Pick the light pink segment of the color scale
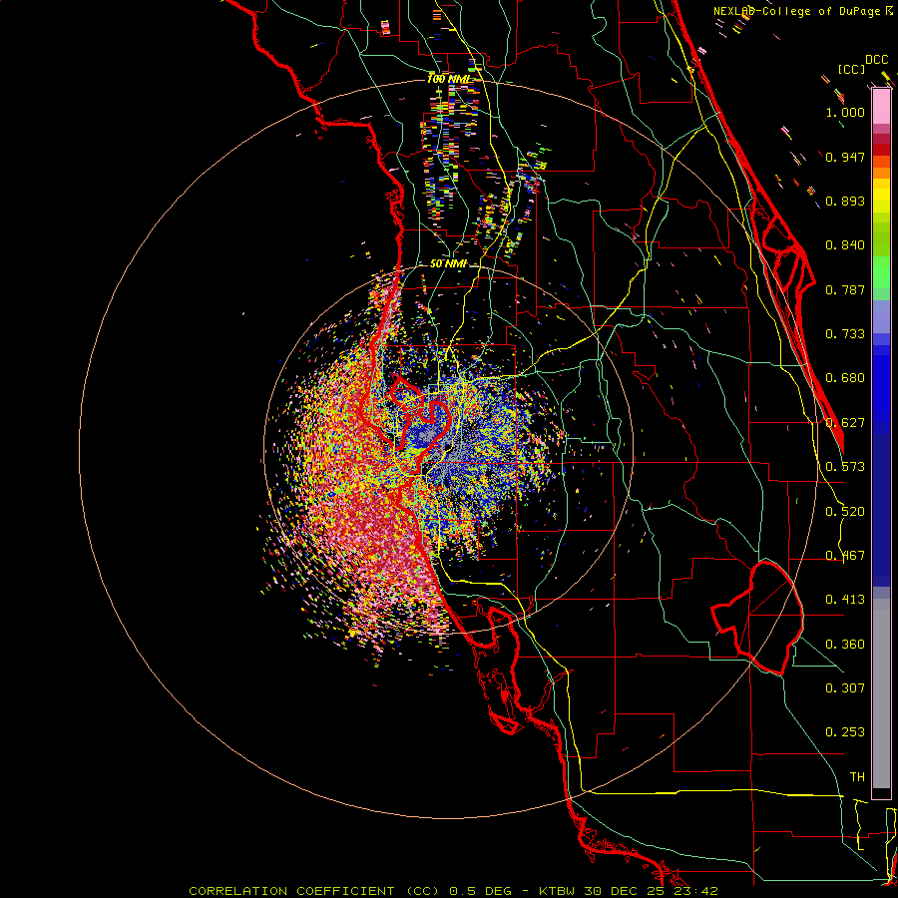This screenshot has height=898, width=898. pos(881,107)
